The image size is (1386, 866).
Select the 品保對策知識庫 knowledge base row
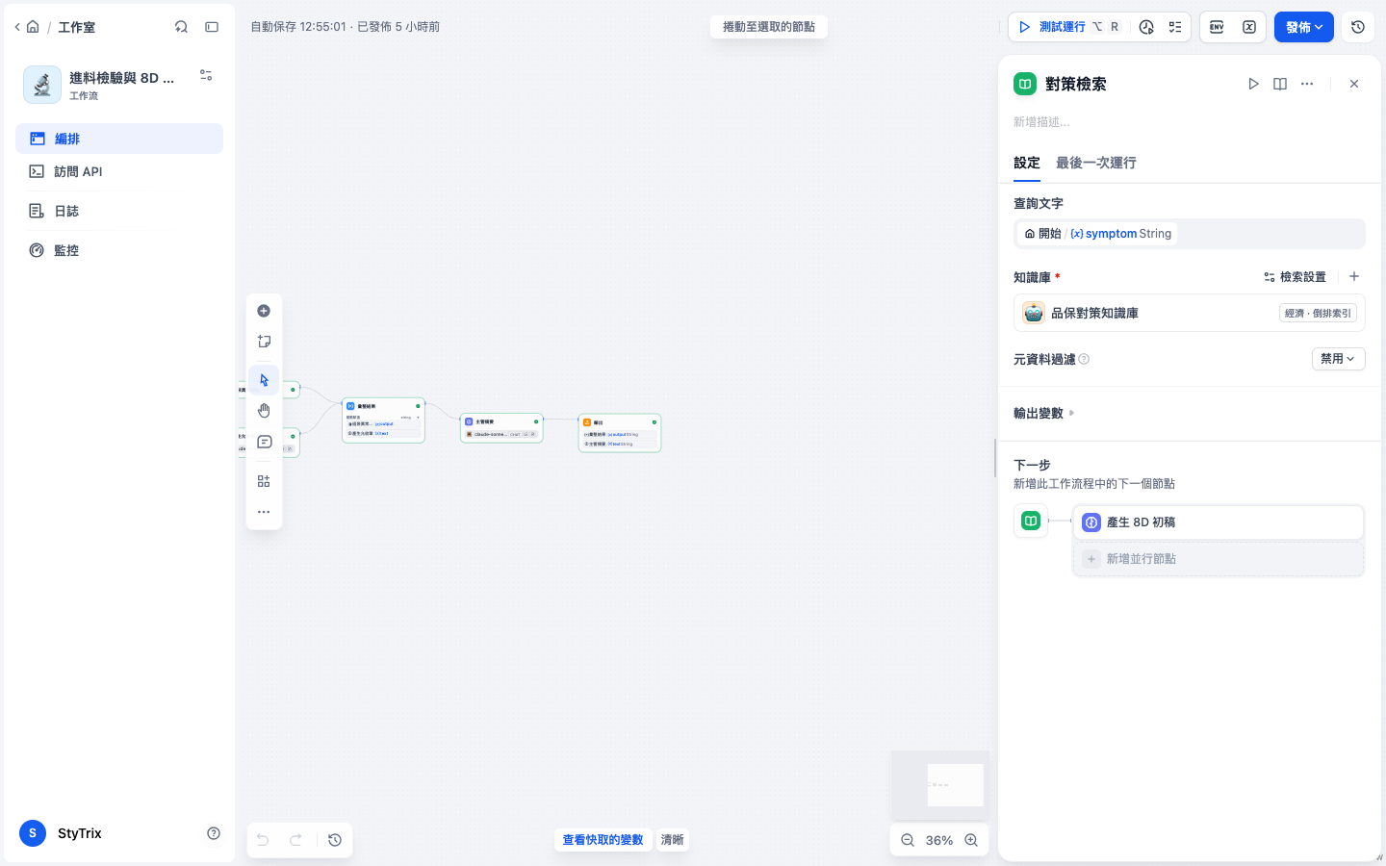tap(1190, 313)
